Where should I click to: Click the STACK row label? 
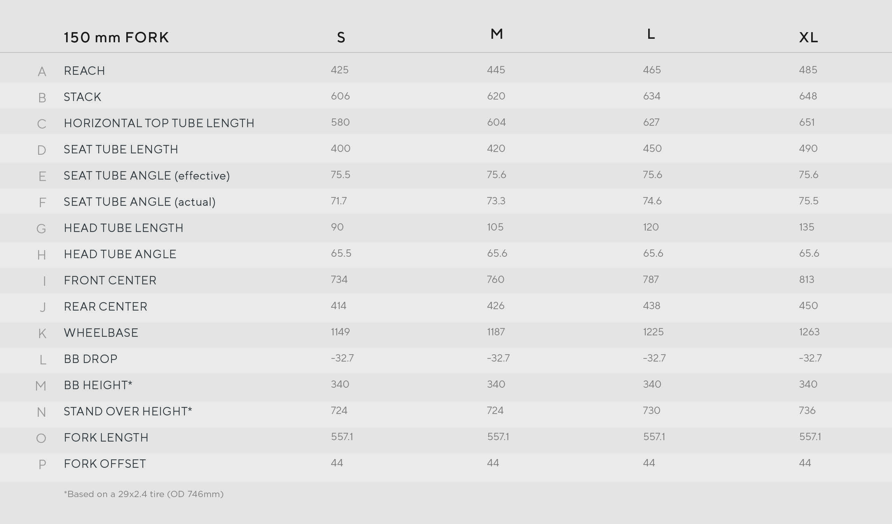click(83, 97)
